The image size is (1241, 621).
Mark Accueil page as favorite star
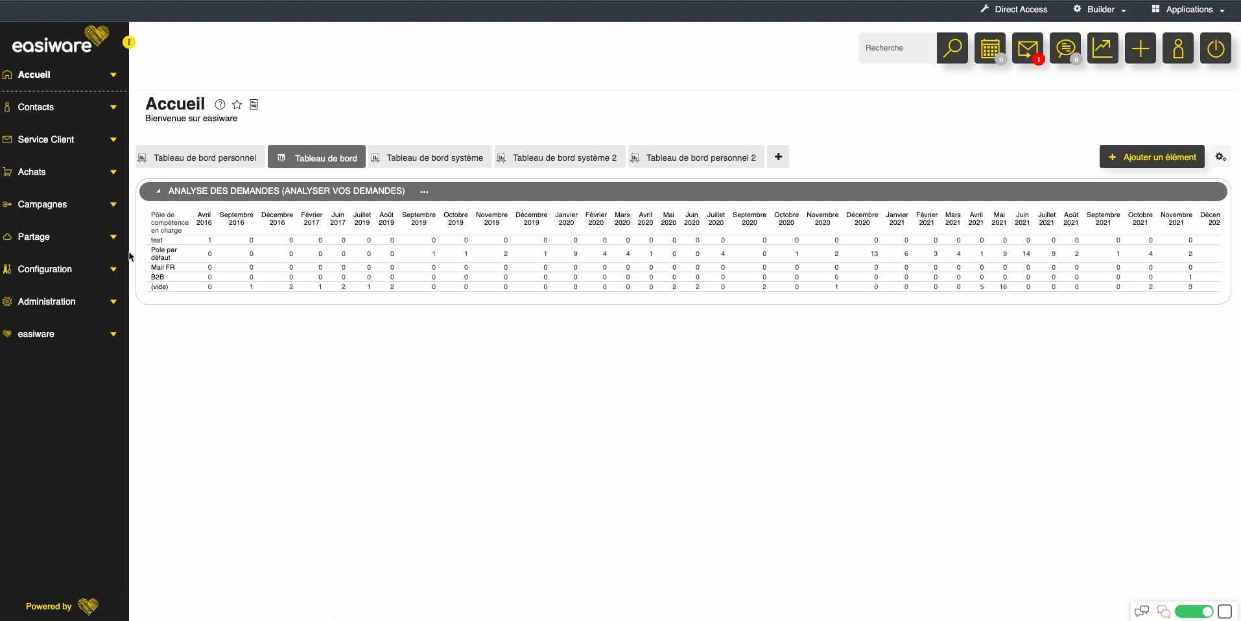tap(237, 104)
